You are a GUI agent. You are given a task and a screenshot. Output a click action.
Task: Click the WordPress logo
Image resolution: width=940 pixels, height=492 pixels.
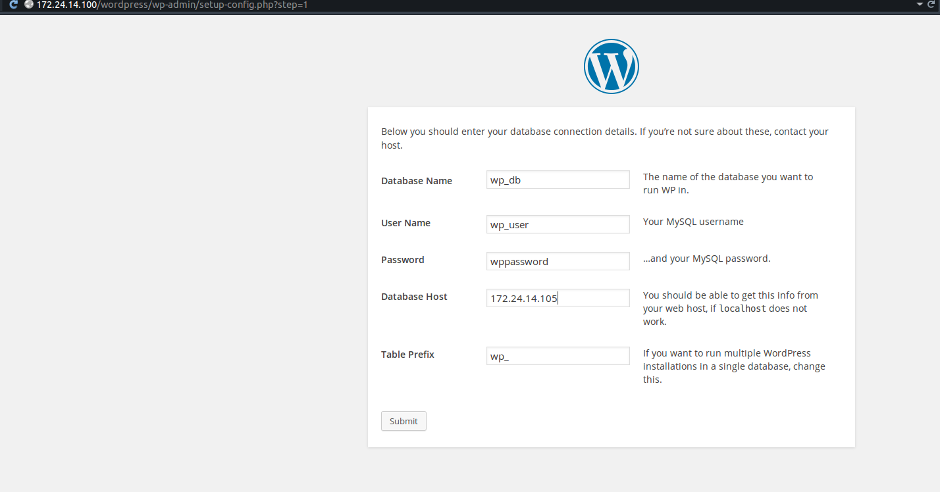pos(611,66)
